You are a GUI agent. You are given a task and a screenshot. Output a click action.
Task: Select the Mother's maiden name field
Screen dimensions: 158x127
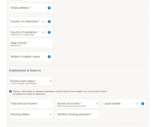31,56
